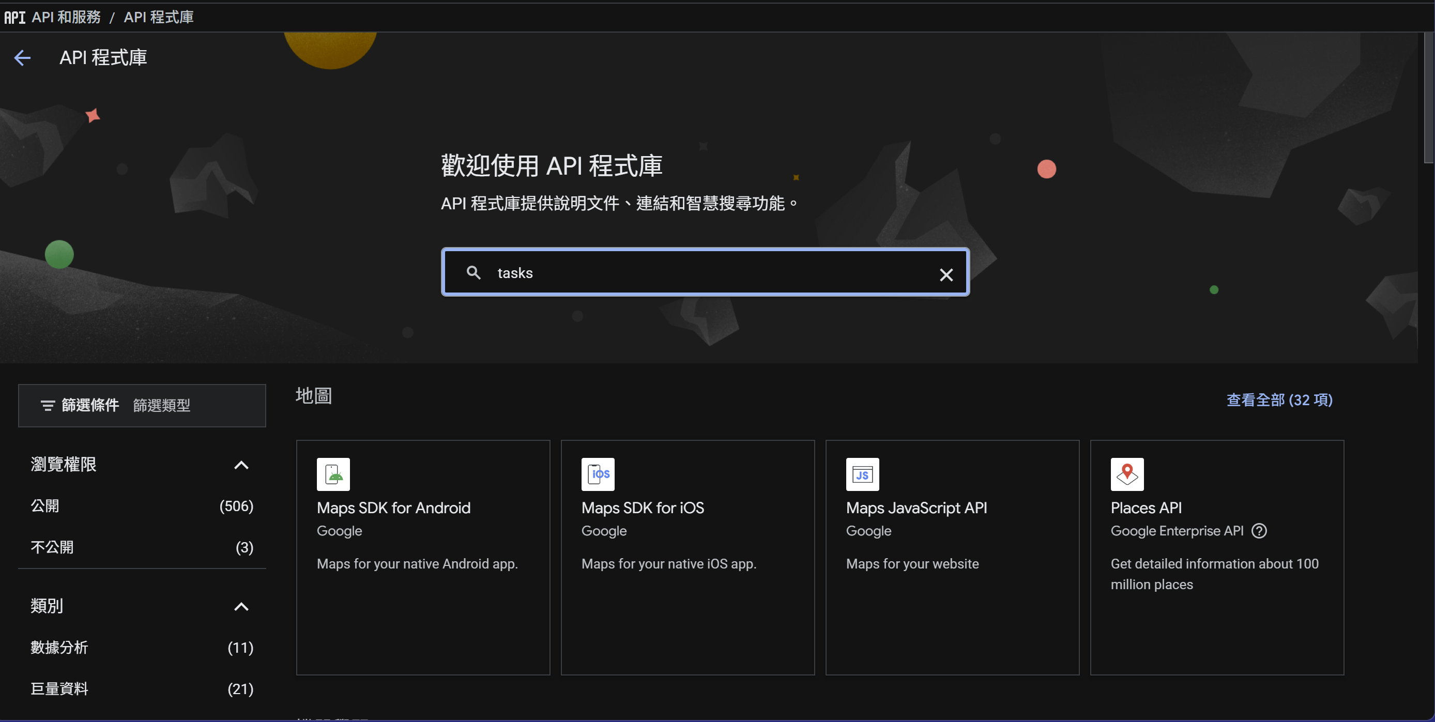Select the 公開 filter option
Viewport: 1435px width, 722px height.
(44, 506)
